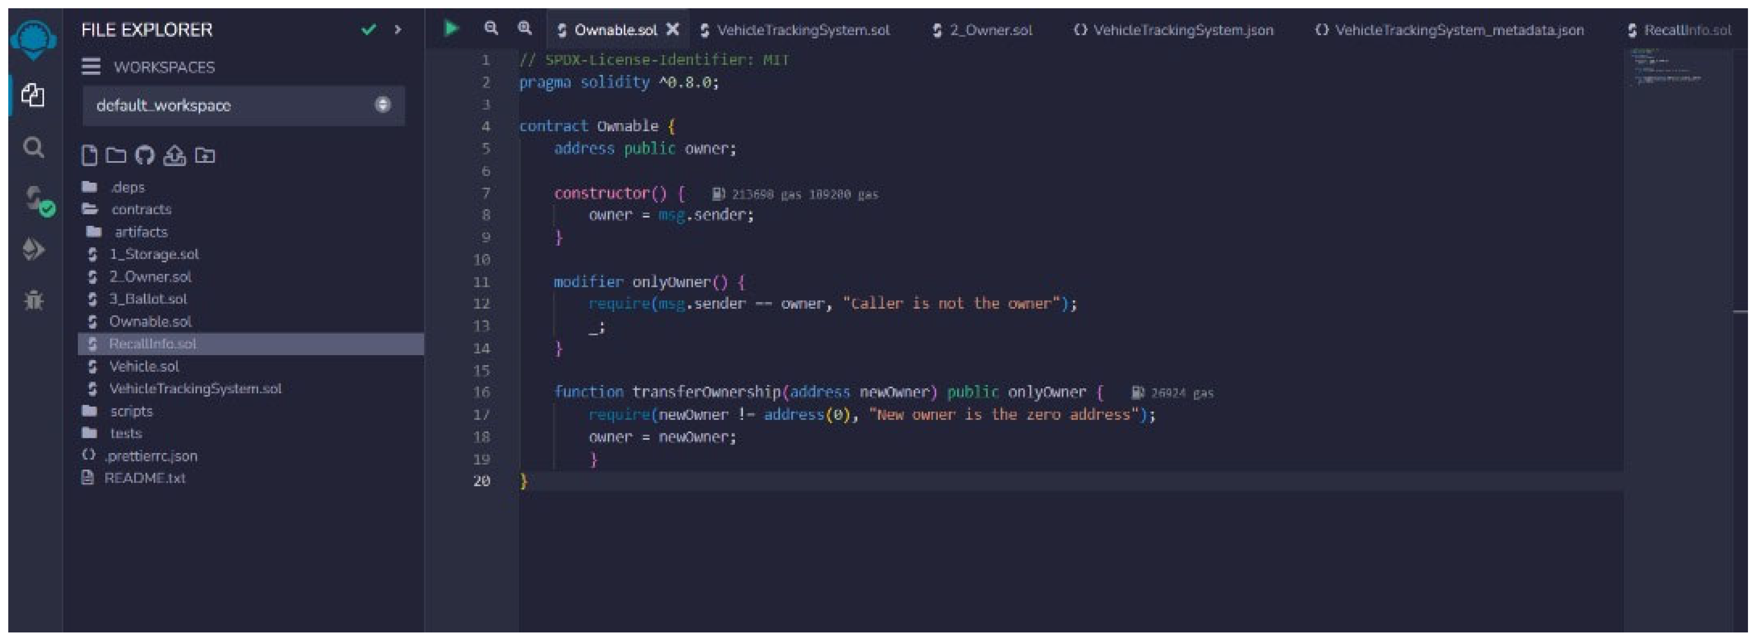Screen dimensions: 1759x643
Task: Open the Workspaces hamburger menu
Action: click(x=91, y=67)
